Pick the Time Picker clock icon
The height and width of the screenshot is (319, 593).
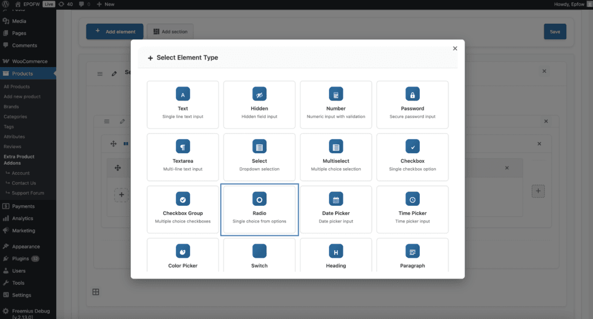412,199
